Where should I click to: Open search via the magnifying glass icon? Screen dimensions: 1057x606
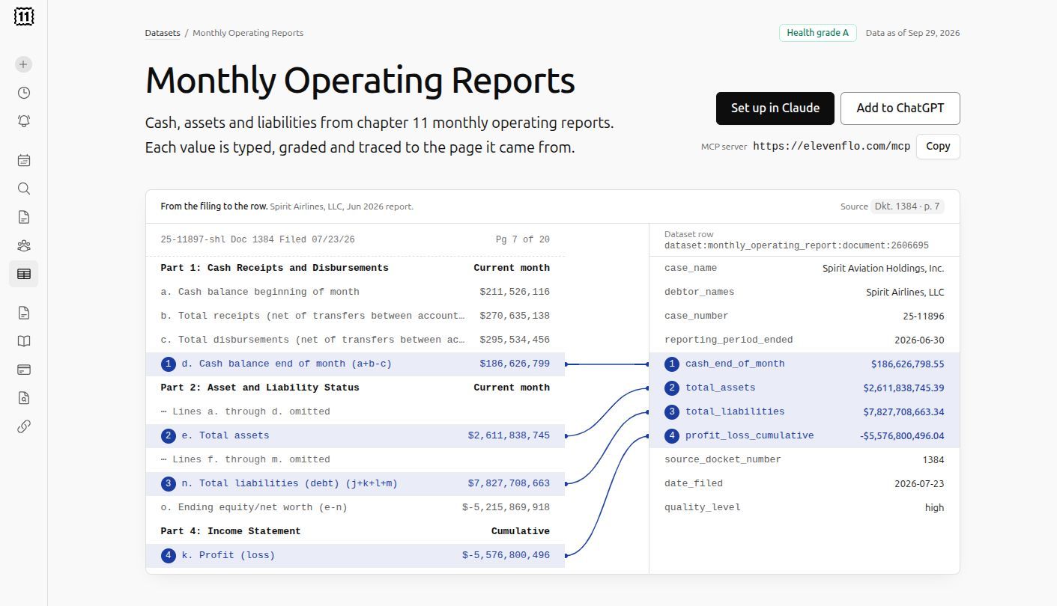(24, 189)
